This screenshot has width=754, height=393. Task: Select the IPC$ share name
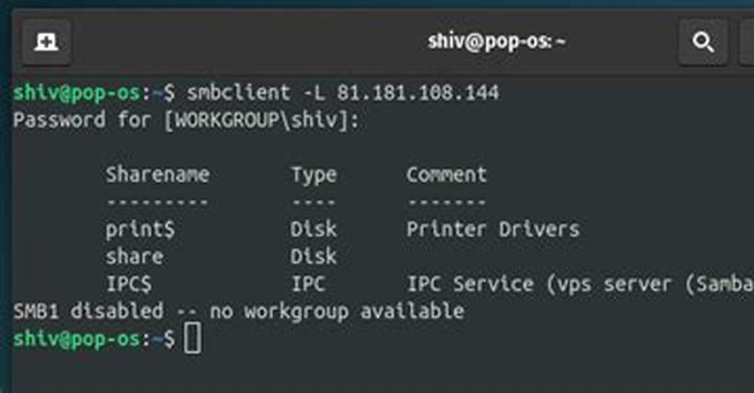tap(128, 284)
